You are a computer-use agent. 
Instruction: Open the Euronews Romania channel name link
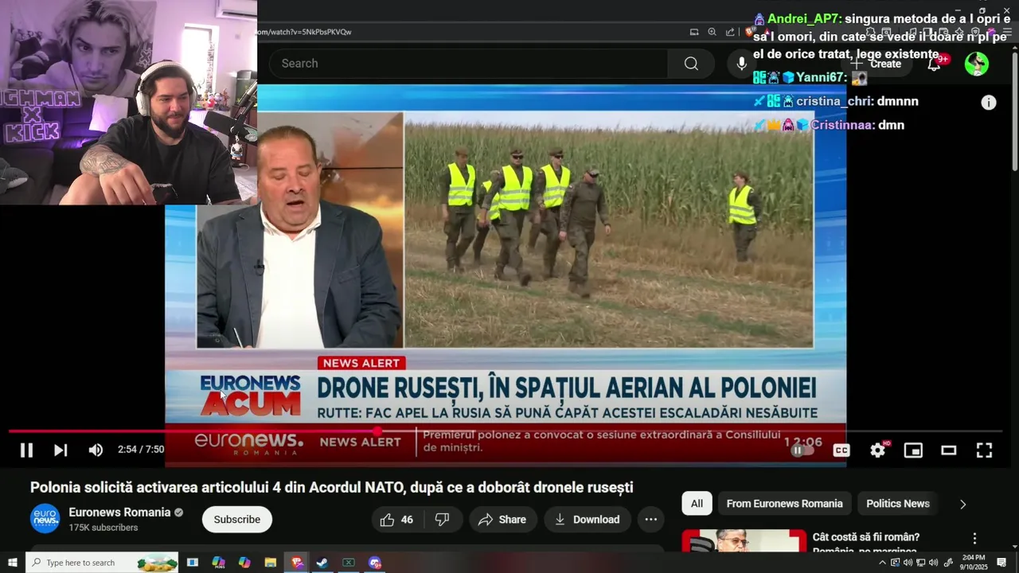tap(119, 513)
